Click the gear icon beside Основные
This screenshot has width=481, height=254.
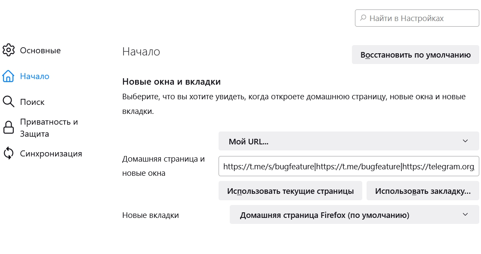[9, 50]
